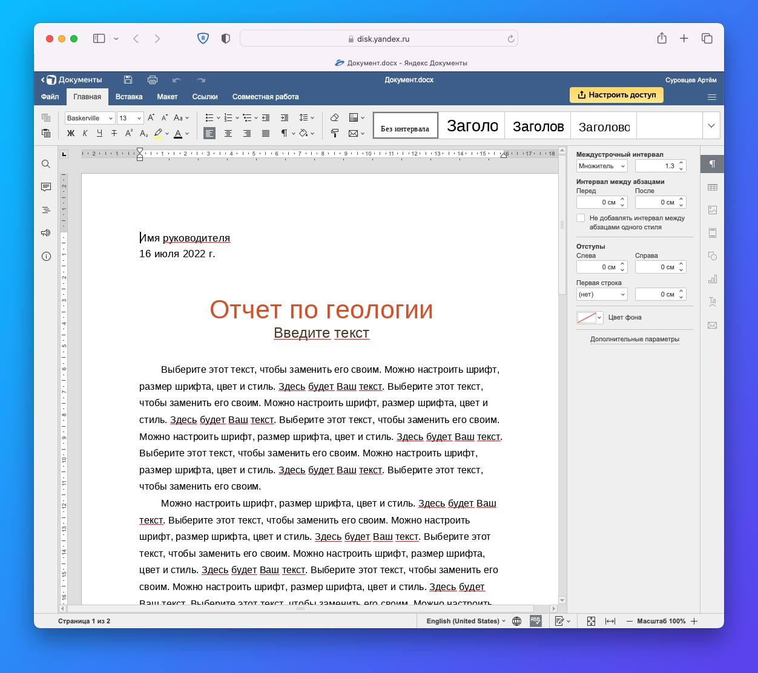Screen dimensions: 758x673
Task: Enable 'Не добавлять интервал' checkbox
Action: pos(581,218)
